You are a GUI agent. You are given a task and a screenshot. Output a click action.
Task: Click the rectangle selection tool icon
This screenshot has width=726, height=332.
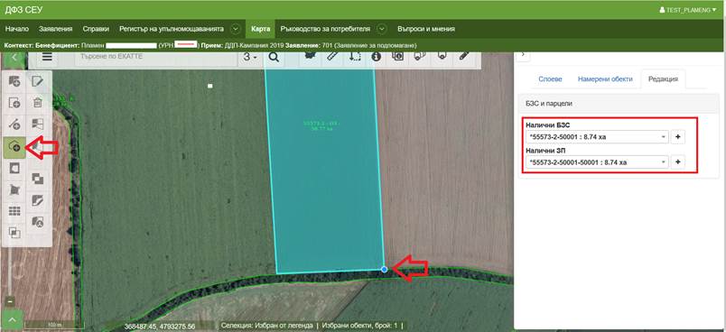[x=354, y=57]
